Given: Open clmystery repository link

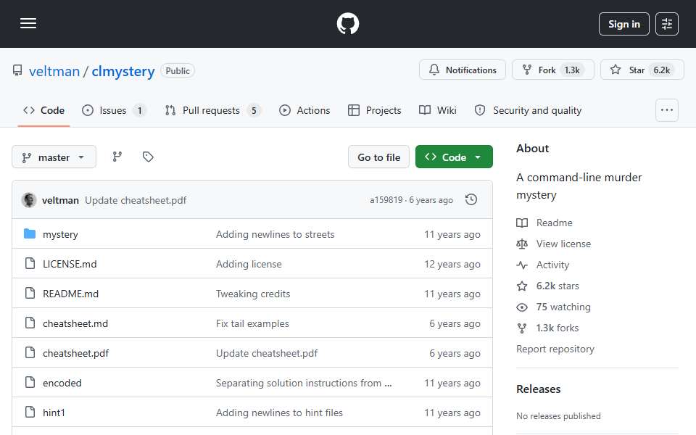Looking at the screenshot, I should tap(123, 71).
